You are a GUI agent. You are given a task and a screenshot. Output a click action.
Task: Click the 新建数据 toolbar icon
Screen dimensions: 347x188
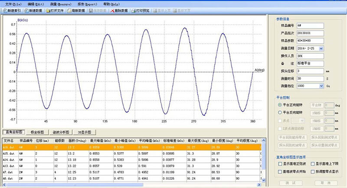pyautogui.click(x=26, y=10)
